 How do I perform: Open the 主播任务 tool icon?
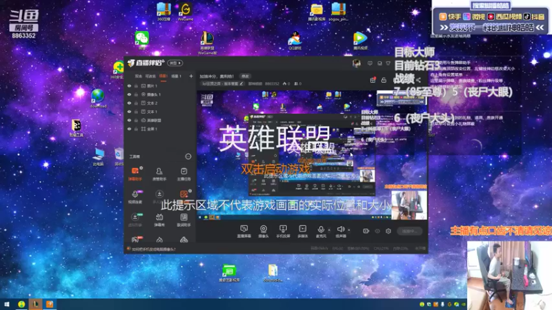coord(184,174)
